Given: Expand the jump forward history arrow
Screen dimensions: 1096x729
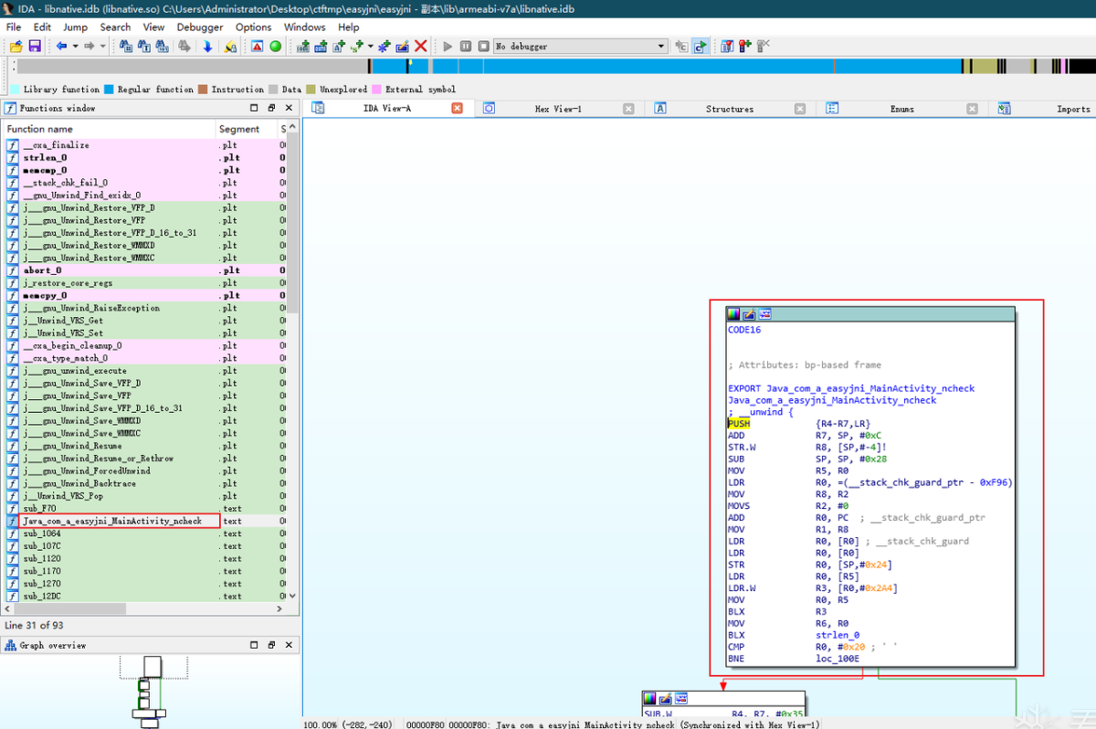Looking at the screenshot, I should 102,46.
